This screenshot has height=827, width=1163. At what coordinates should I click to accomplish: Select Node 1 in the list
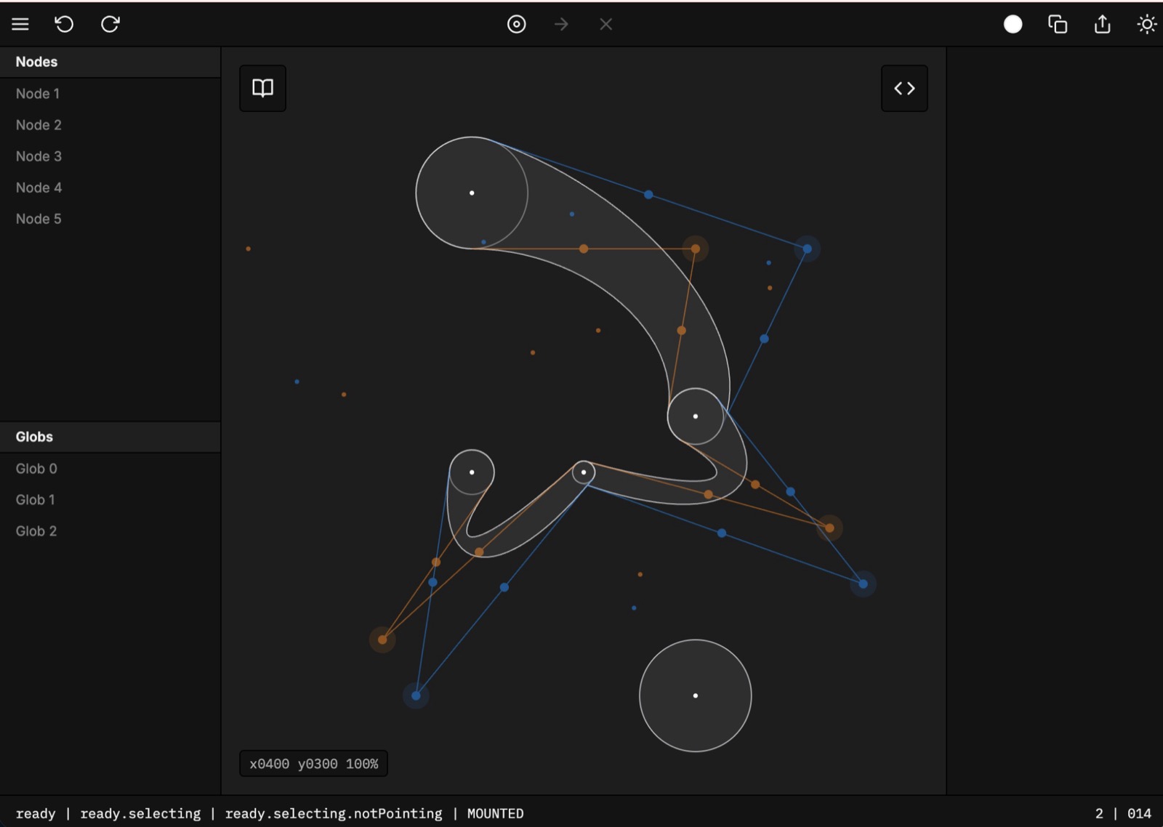(110, 94)
